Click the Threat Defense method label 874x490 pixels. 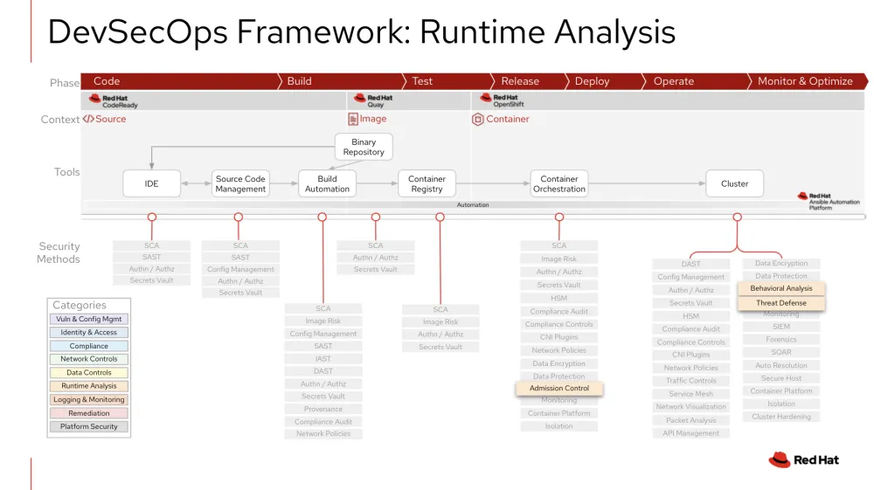click(781, 303)
